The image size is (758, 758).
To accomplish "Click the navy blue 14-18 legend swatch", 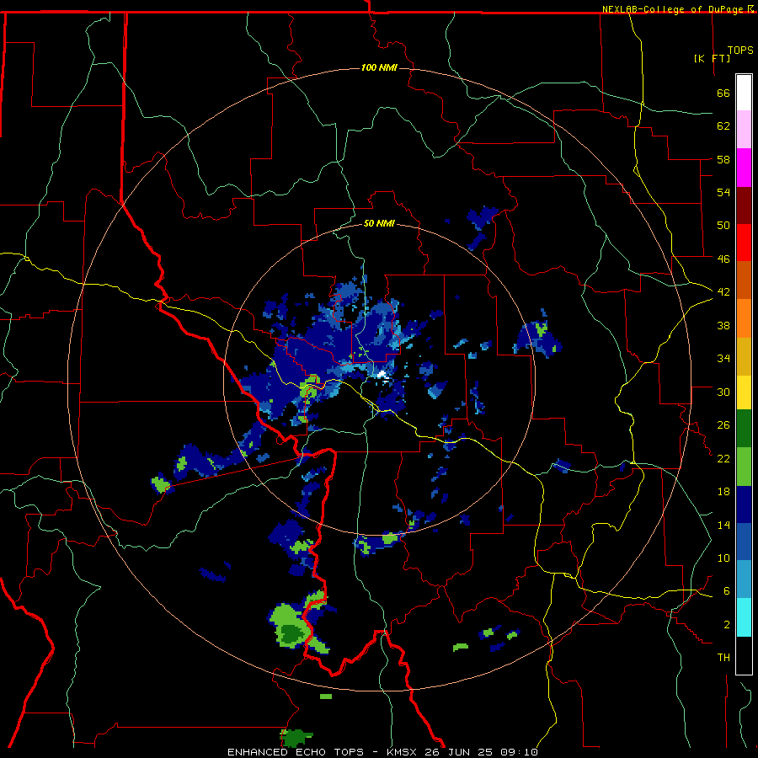I will pyautogui.click(x=744, y=504).
